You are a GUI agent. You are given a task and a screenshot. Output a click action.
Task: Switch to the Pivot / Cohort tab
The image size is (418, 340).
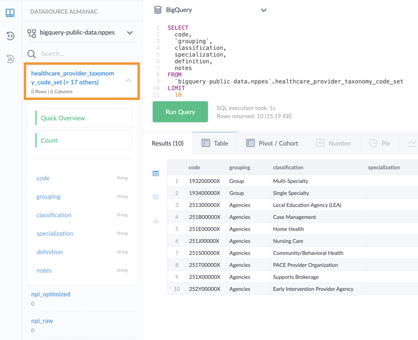(x=272, y=143)
